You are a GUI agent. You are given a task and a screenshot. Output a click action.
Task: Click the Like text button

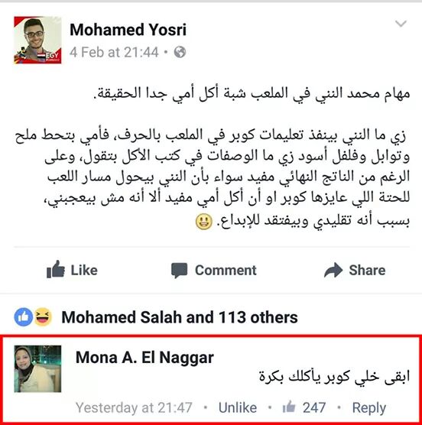coord(84,271)
